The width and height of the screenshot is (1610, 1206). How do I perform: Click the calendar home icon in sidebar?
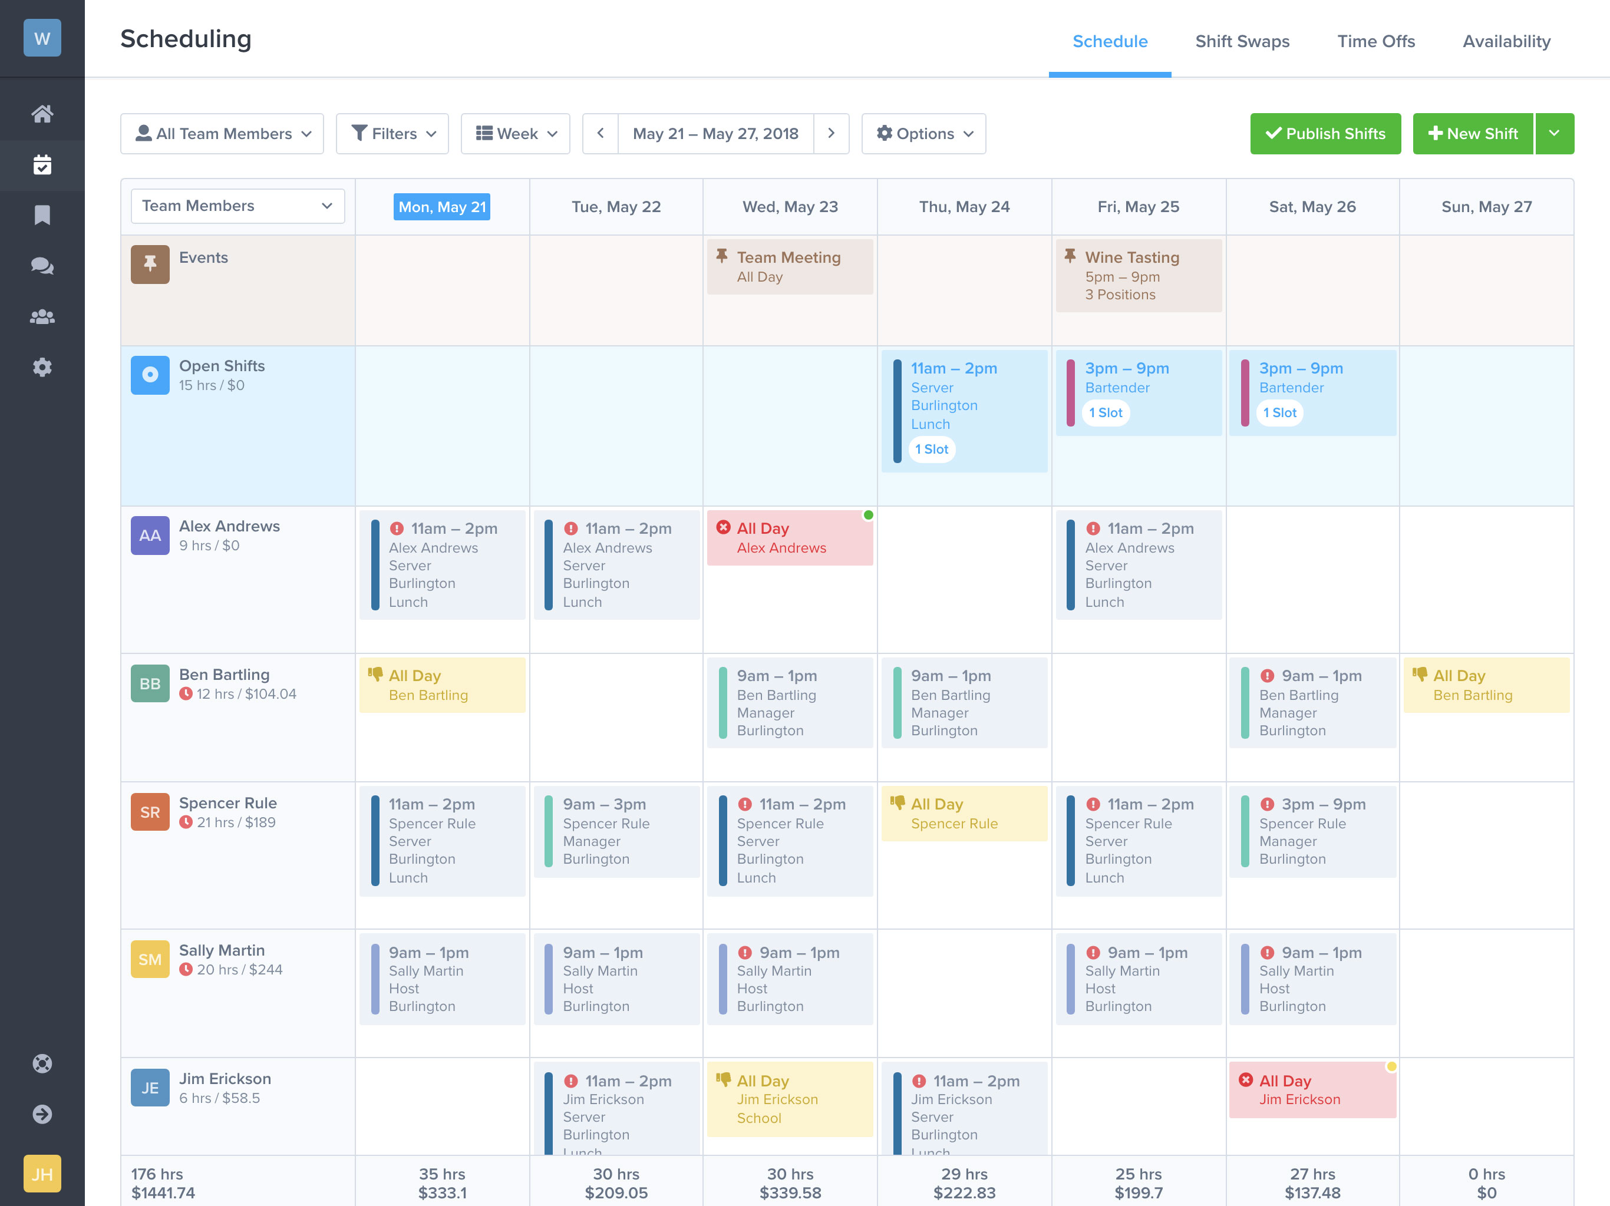click(42, 113)
